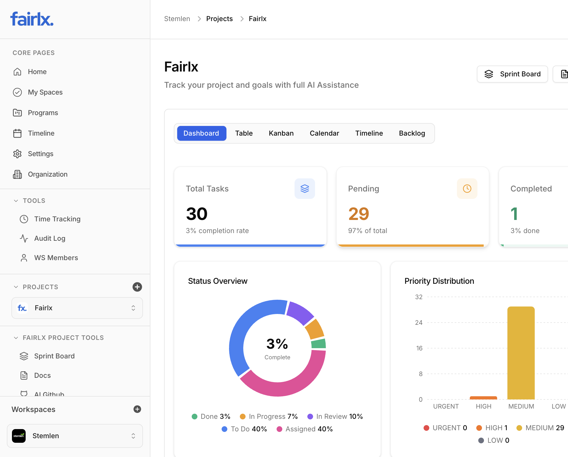Open My Spaces page
Viewport: 568px width, 457px height.
(45, 92)
